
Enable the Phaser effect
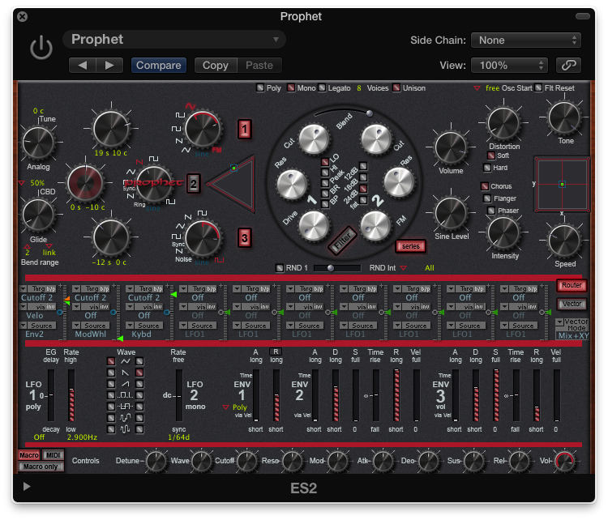pyautogui.click(x=491, y=211)
